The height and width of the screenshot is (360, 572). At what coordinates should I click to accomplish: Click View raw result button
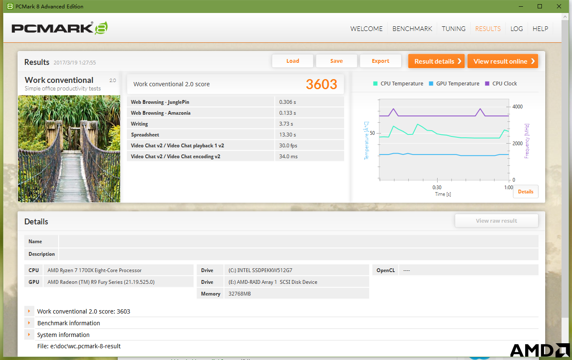[x=496, y=221]
